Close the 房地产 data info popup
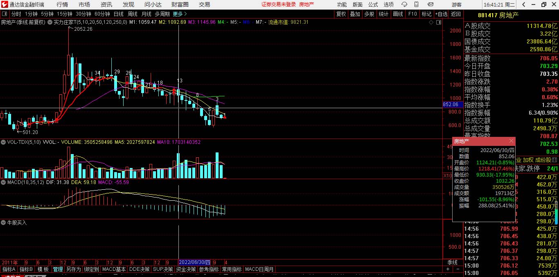 [511, 141]
